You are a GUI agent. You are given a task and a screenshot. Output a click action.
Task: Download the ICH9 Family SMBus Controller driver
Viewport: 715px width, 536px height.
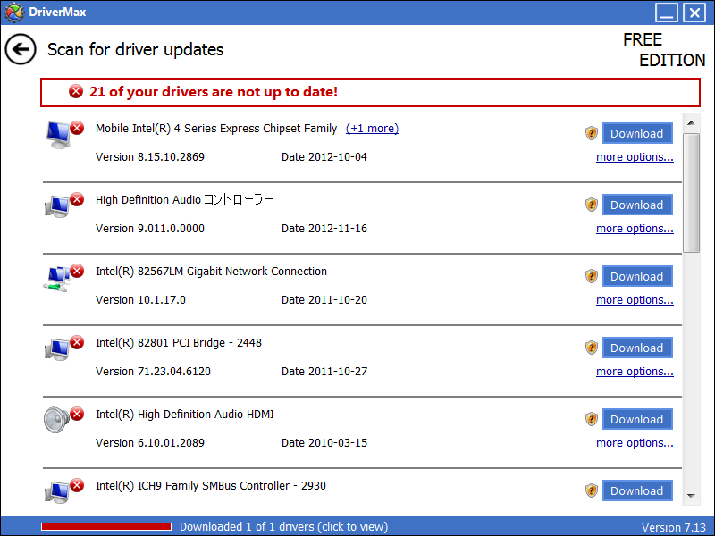(637, 490)
